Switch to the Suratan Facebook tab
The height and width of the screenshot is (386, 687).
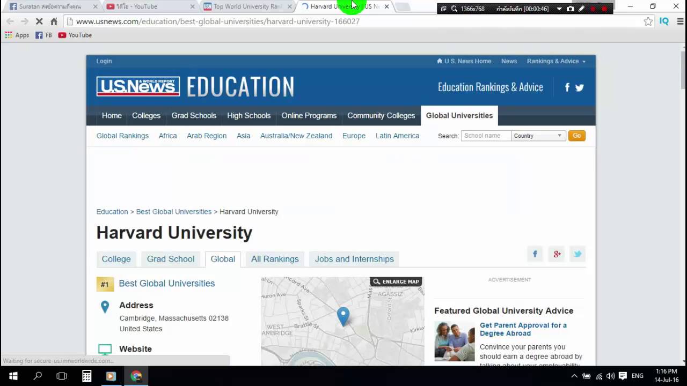(51, 6)
